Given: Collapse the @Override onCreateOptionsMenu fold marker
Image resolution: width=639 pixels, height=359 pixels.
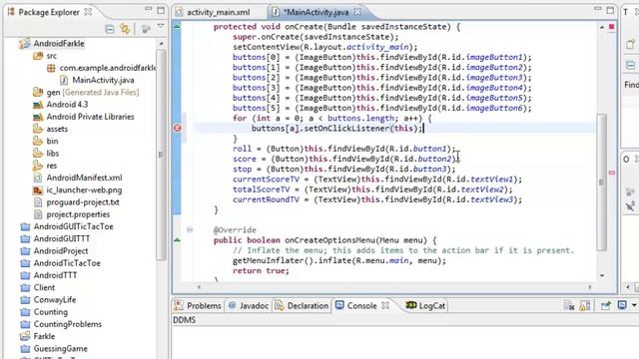Looking at the screenshot, I should point(190,230).
